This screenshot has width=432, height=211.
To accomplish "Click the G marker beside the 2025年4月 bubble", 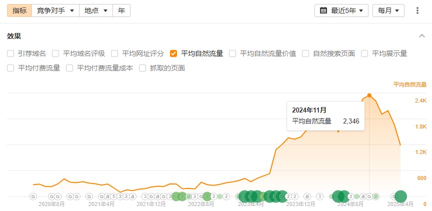I will [394, 196].
